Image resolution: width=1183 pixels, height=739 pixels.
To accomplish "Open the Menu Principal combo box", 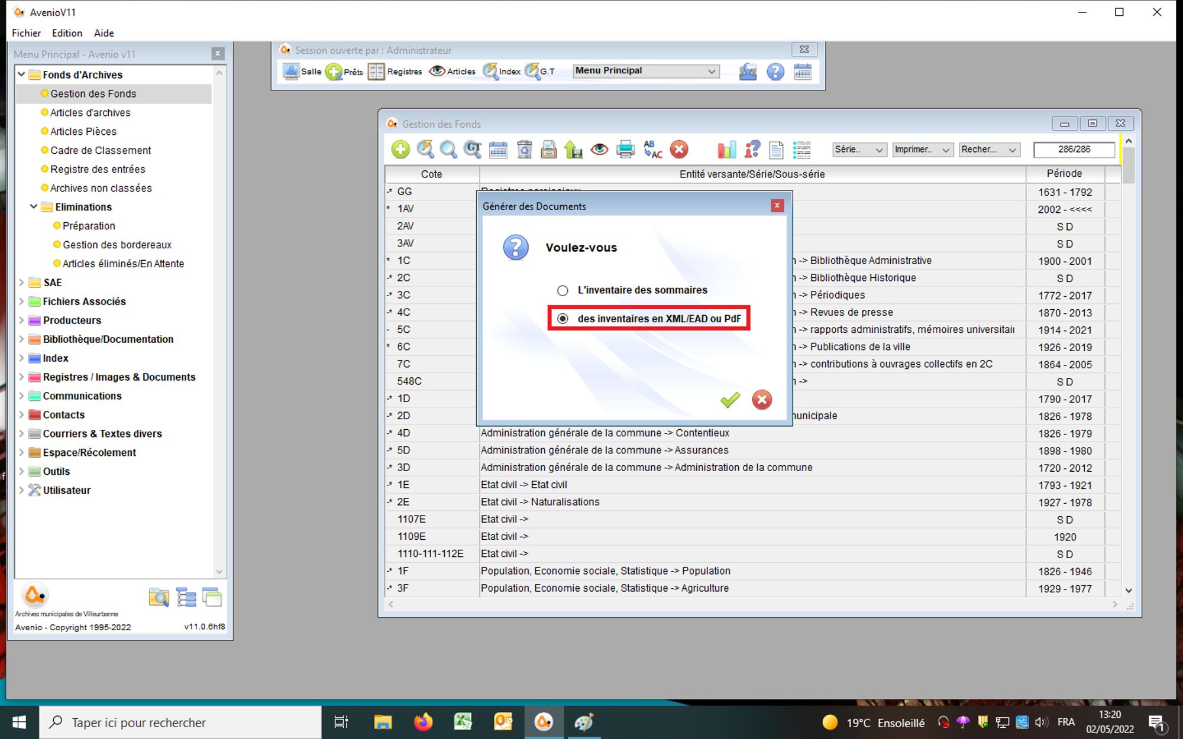I will click(645, 71).
